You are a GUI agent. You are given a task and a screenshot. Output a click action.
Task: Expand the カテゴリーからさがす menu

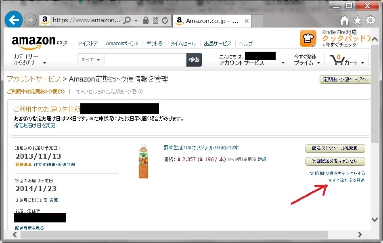[x=29, y=59]
